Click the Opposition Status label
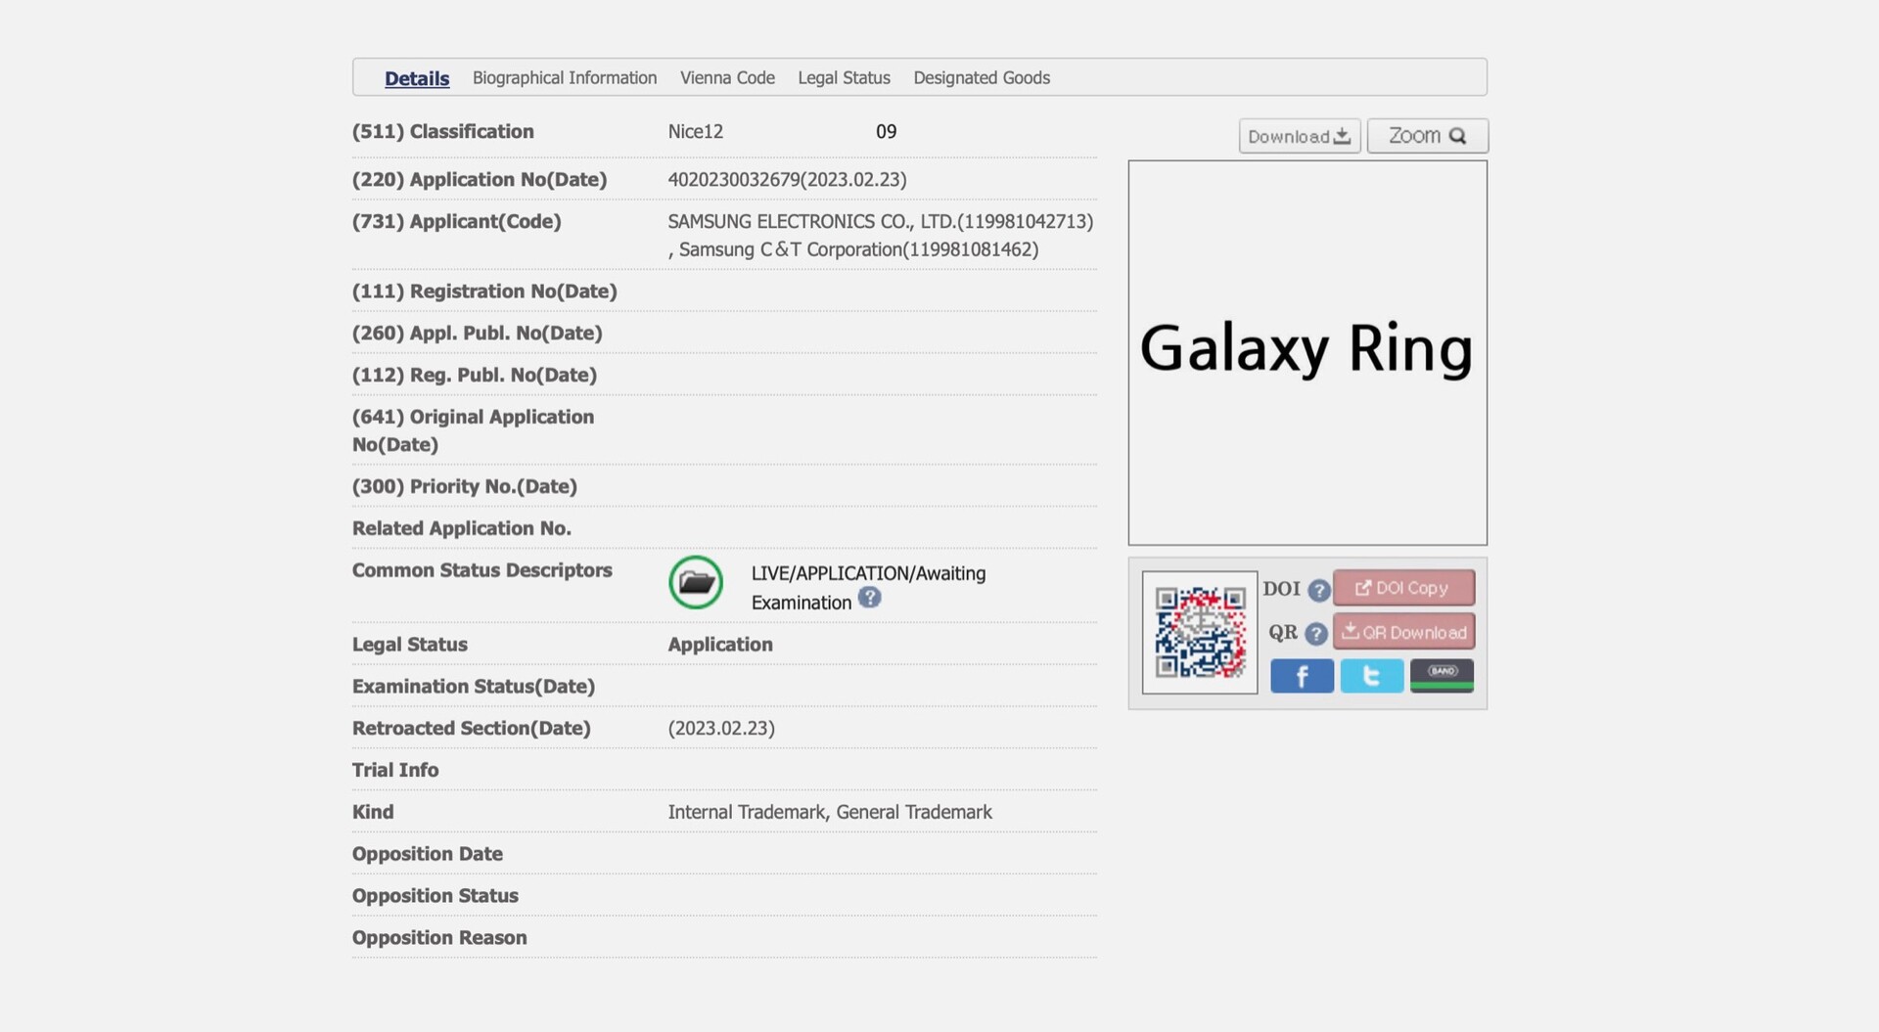 click(x=435, y=897)
